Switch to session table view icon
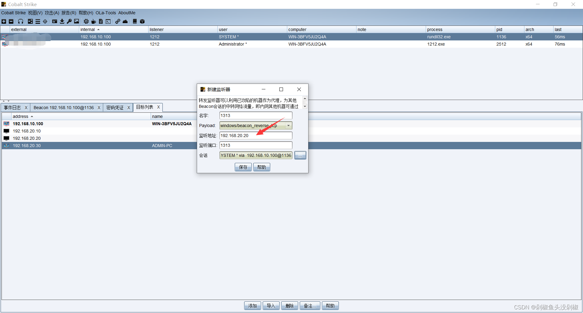The width and height of the screenshot is (583, 313). click(38, 21)
